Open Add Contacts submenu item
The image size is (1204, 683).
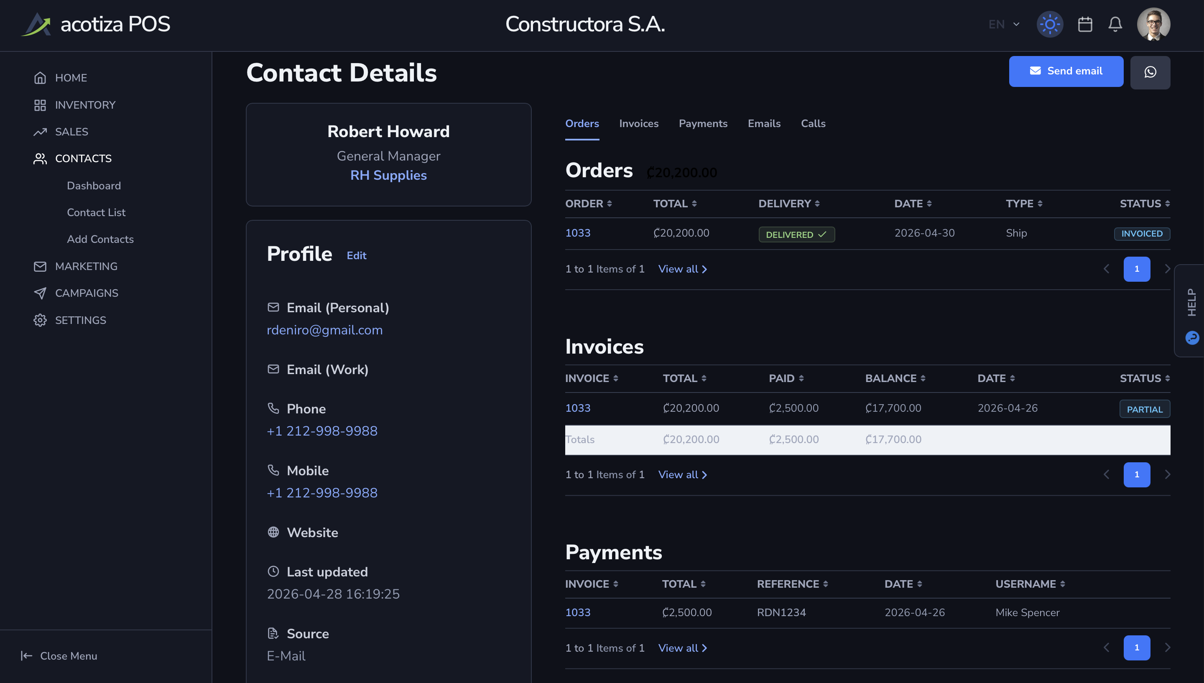tap(100, 239)
